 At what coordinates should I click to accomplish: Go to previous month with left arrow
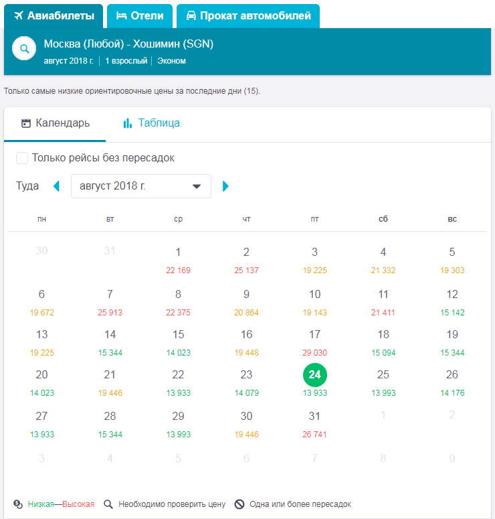[57, 186]
